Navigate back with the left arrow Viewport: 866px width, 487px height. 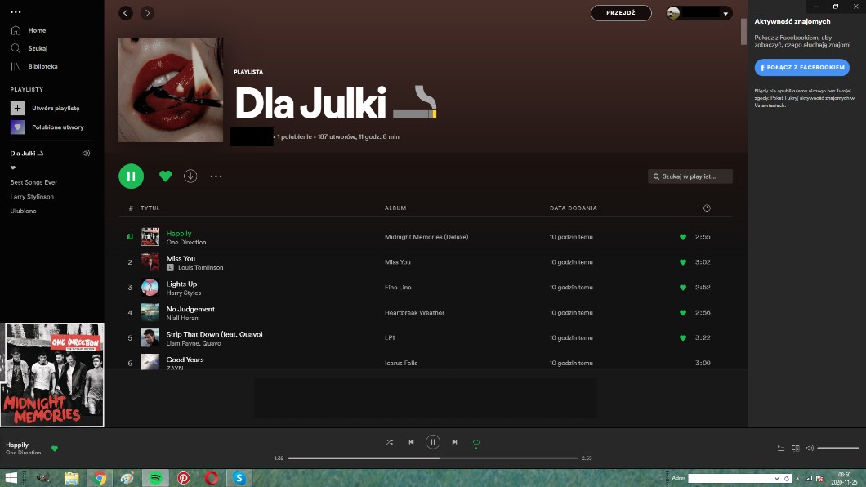coord(126,13)
